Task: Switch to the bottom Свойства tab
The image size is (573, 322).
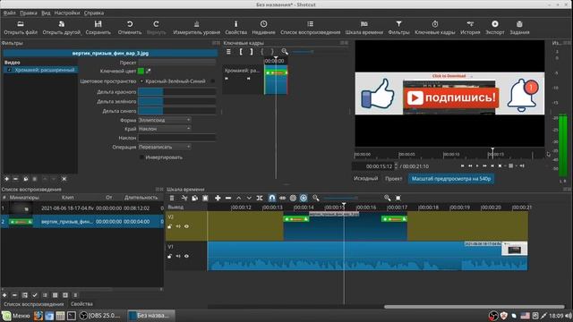Action: (x=81, y=304)
